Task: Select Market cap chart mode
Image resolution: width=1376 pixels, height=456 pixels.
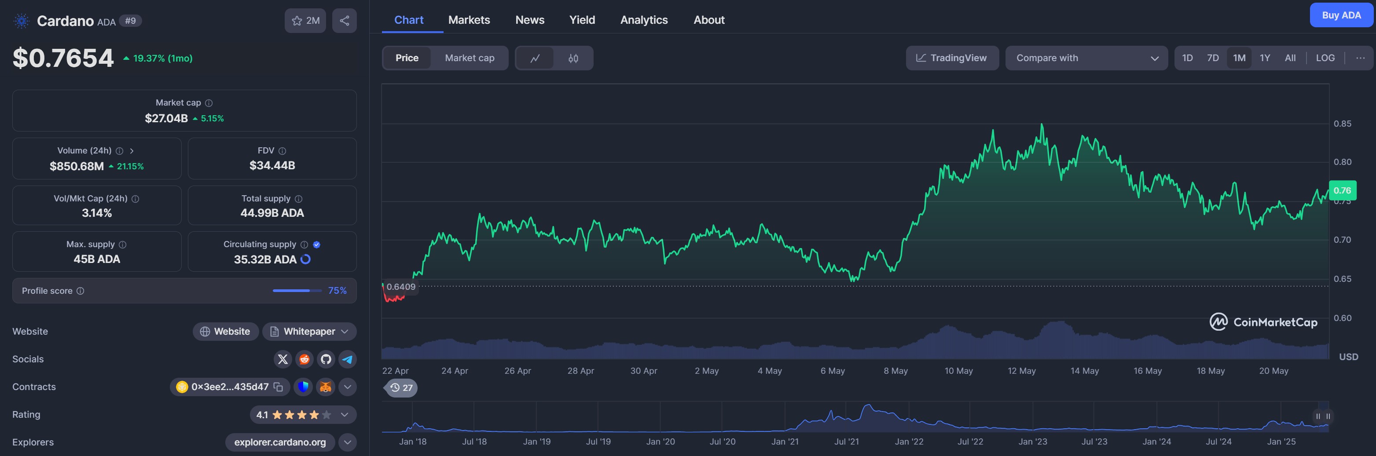Action: pyautogui.click(x=470, y=58)
